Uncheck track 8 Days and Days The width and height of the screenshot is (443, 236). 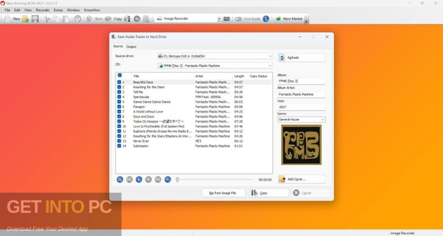[x=119, y=117]
